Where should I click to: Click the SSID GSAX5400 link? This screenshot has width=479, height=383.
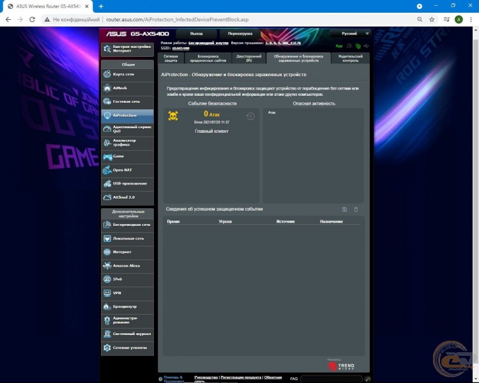pos(181,49)
